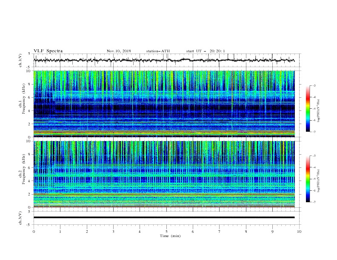This screenshot has height=260, width=337.
Task: Click the '-7' label on ch.2 colorbar
Action: click(314, 202)
